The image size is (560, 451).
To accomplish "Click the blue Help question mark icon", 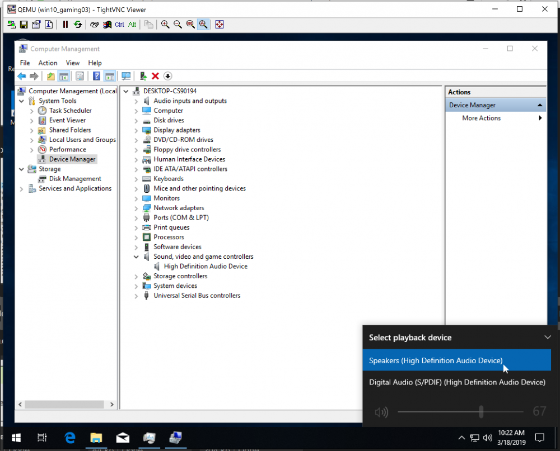I will point(96,76).
